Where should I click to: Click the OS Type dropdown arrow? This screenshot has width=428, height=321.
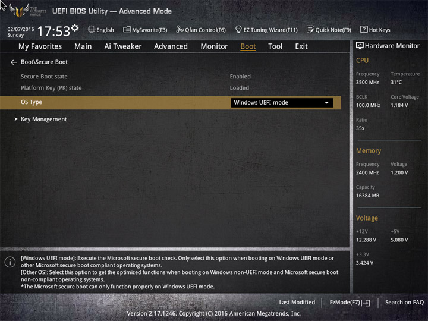coord(326,103)
